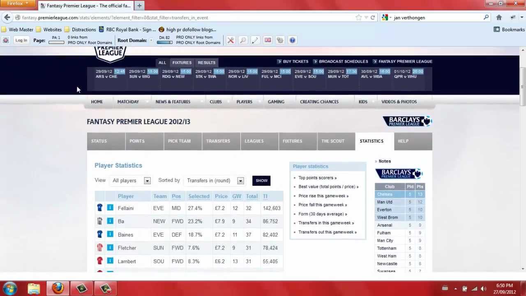Image resolution: width=526 pixels, height=296 pixels.
Task: Click the search magnifier in the search box
Action: (486, 18)
